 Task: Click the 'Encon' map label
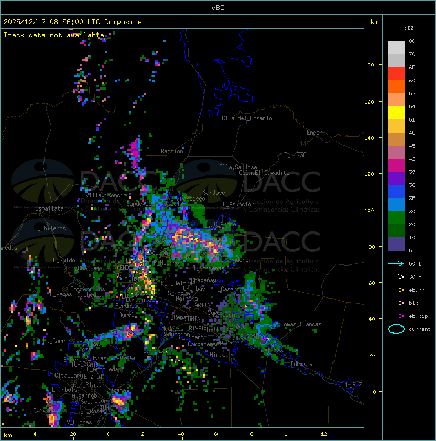tap(314, 133)
